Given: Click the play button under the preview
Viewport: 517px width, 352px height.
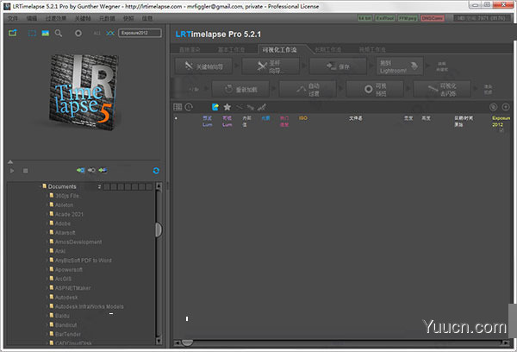Looking at the screenshot, I should click(x=12, y=171).
